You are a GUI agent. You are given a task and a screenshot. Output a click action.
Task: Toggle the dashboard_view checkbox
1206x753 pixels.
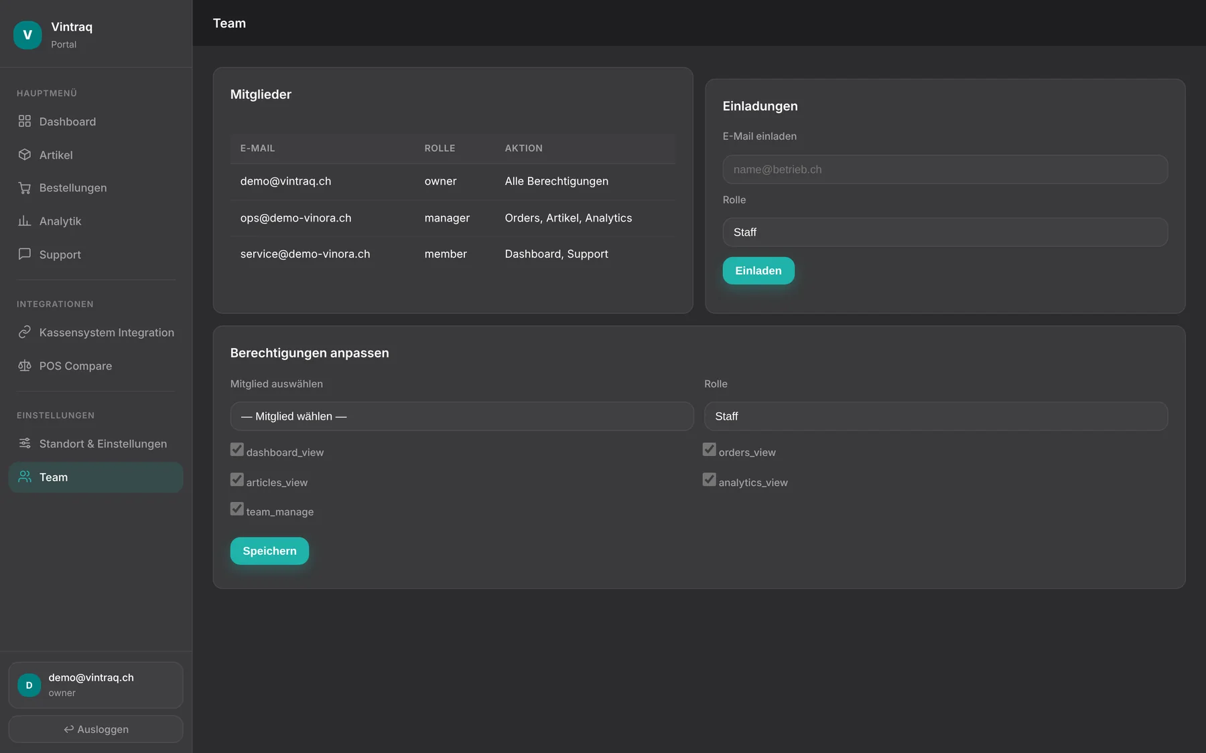tap(237, 450)
